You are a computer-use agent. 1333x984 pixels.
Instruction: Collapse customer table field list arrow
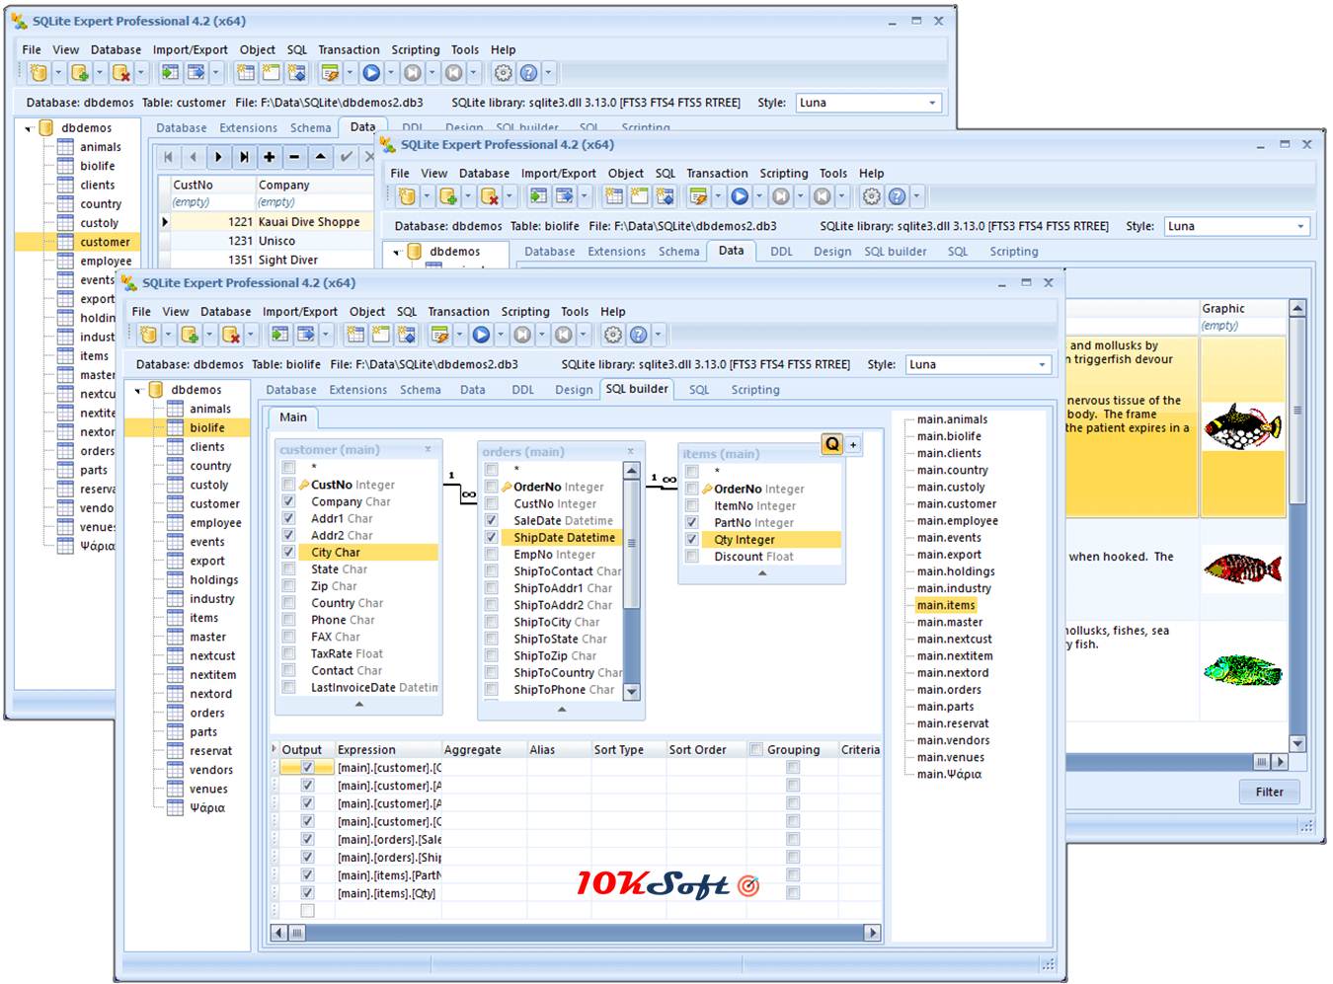click(x=359, y=704)
